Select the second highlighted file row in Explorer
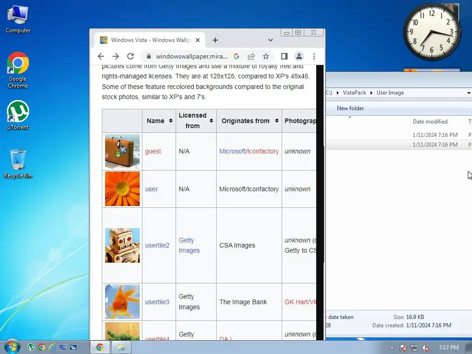 tap(399, 144)
